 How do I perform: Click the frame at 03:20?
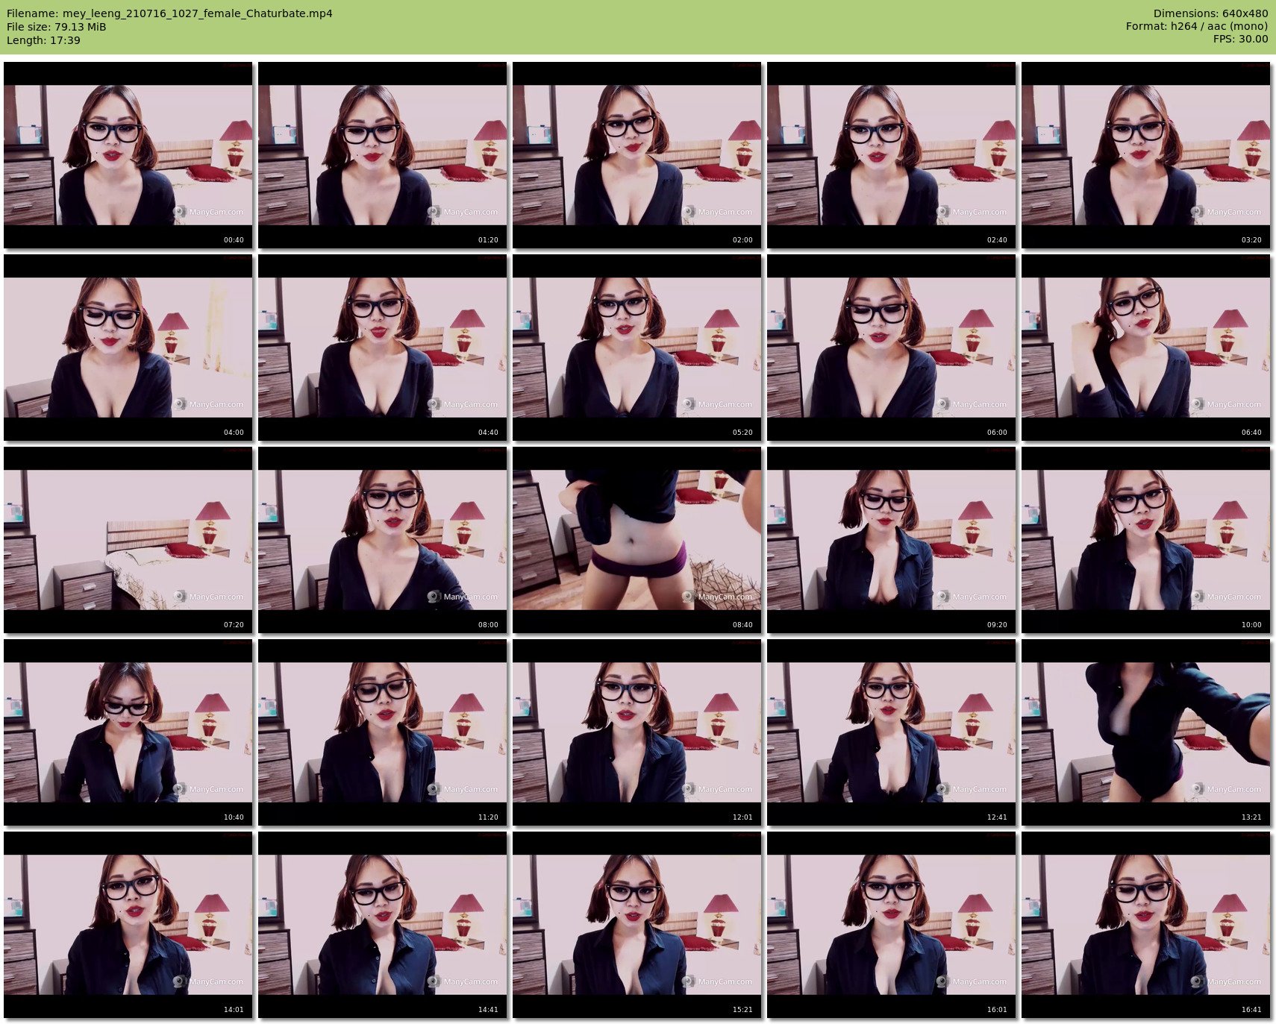1145,155
